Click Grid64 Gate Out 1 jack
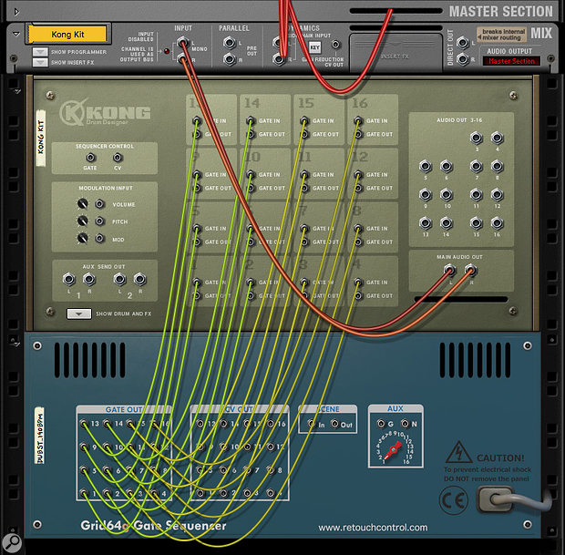The height and width of the screenshot is (555, 565). point(84,493)
